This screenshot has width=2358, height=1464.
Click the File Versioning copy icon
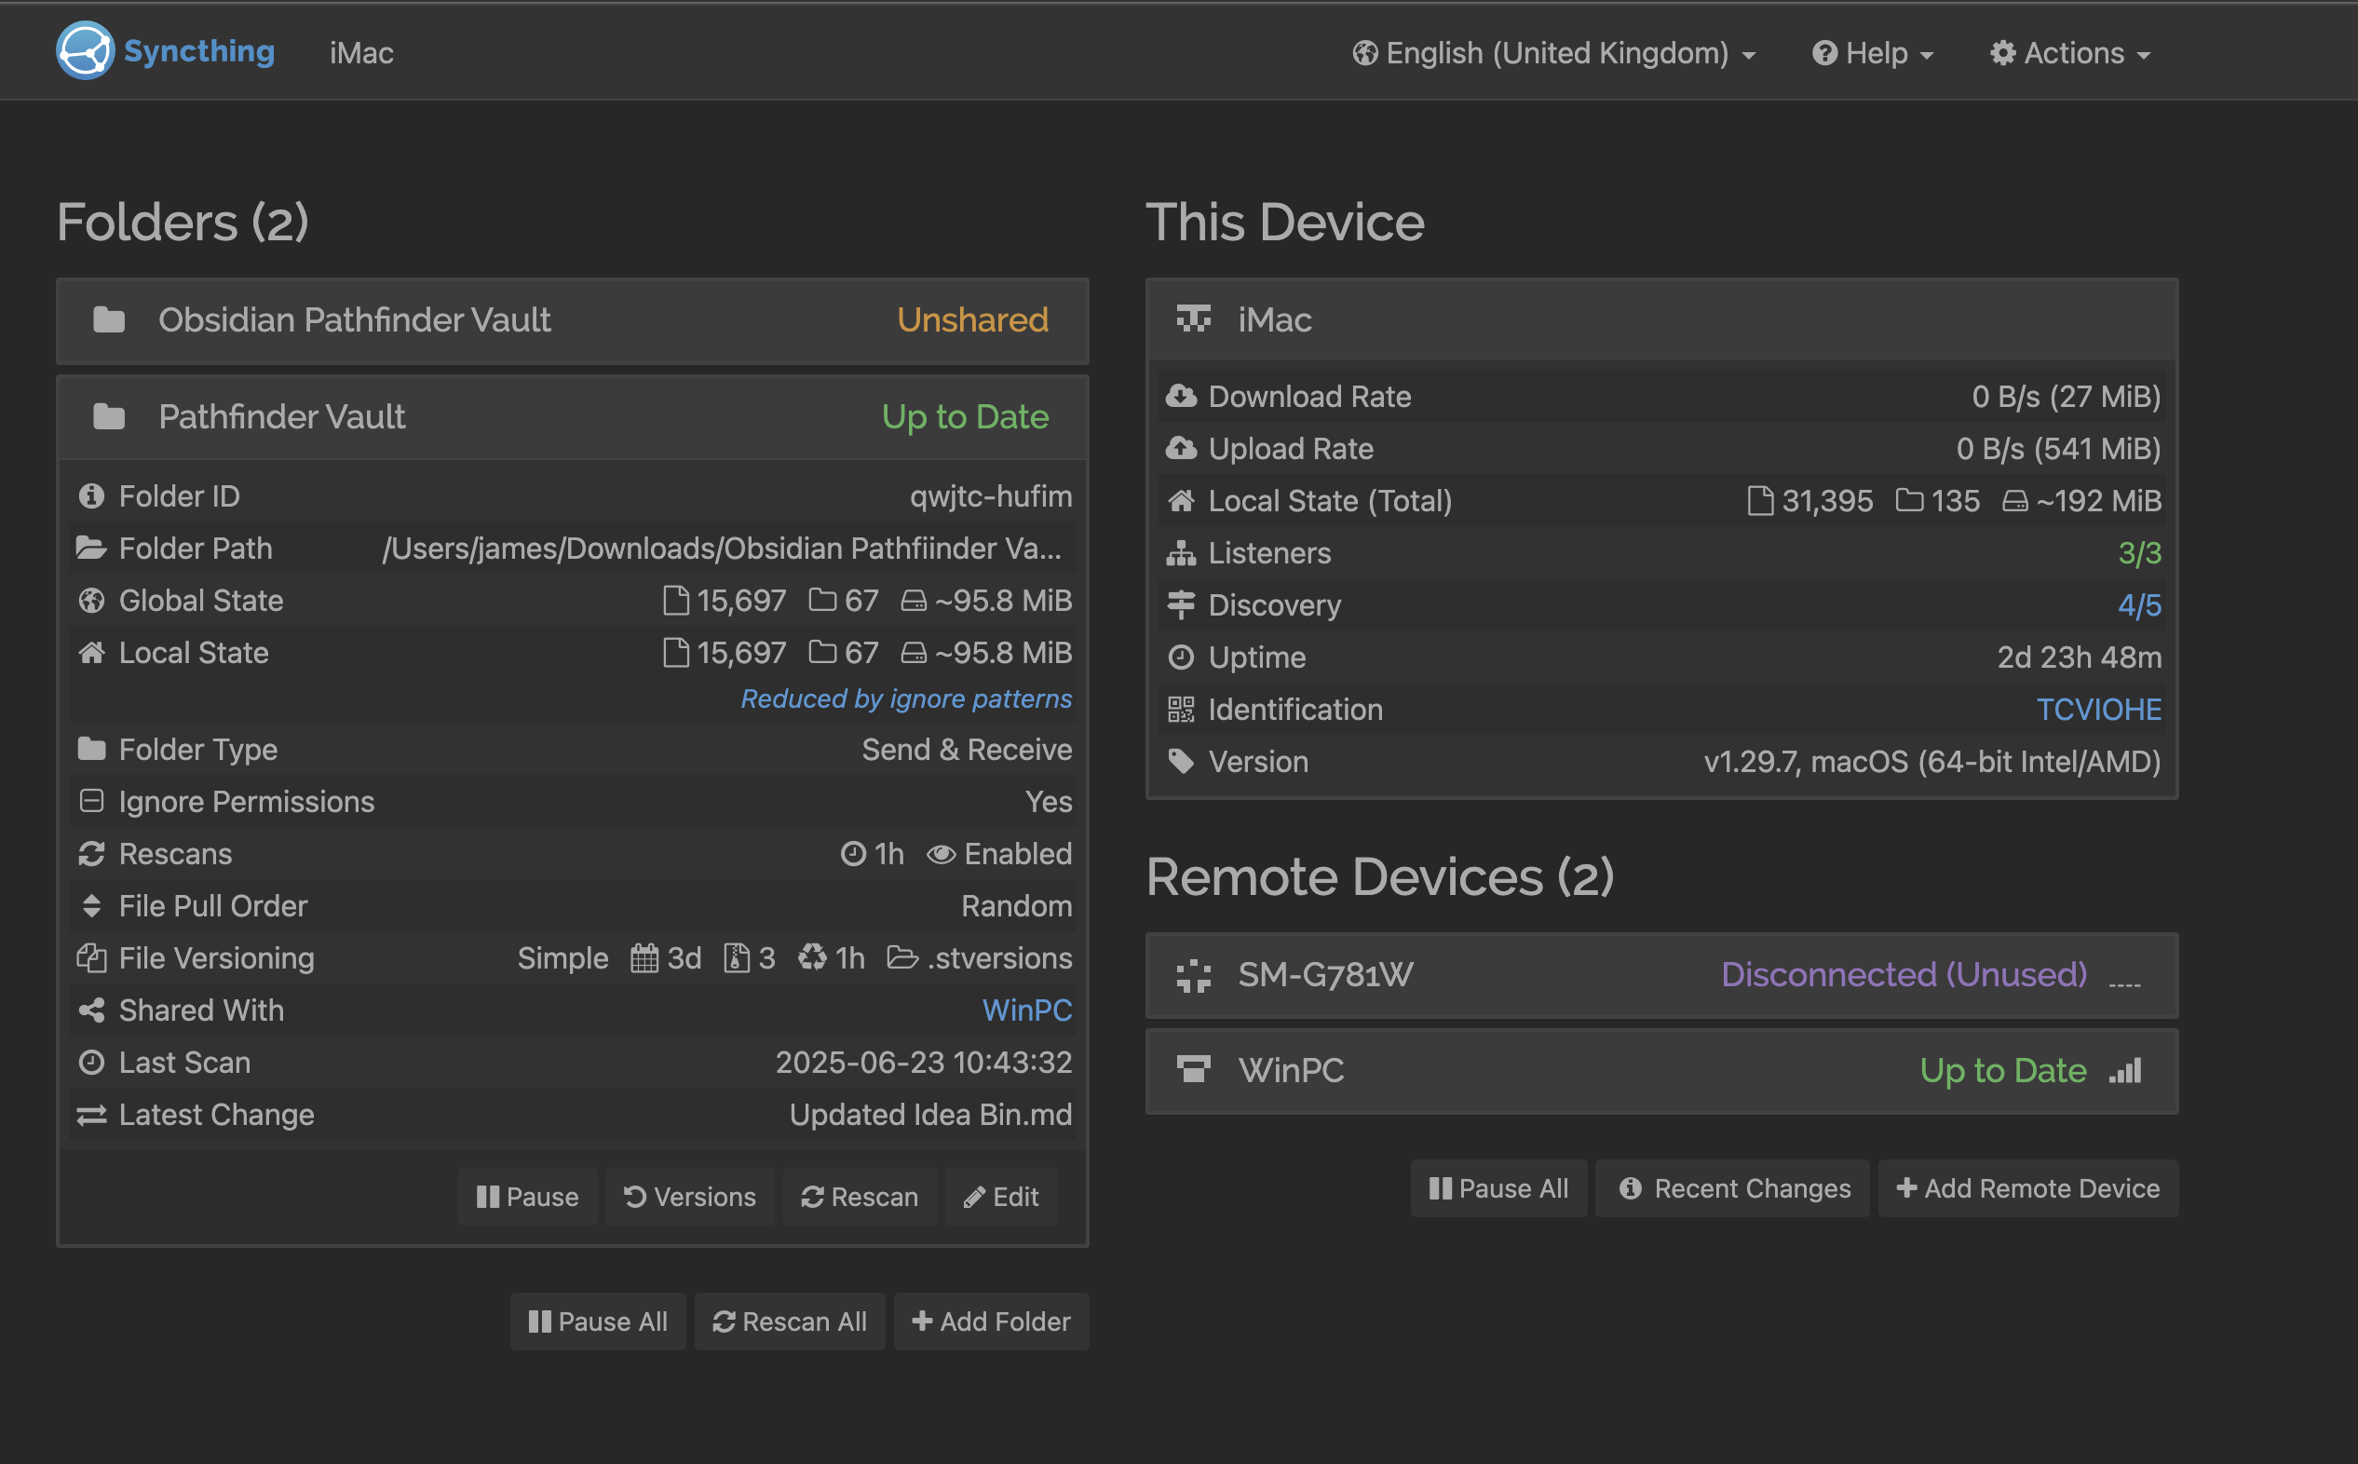(x=91, y=958)
